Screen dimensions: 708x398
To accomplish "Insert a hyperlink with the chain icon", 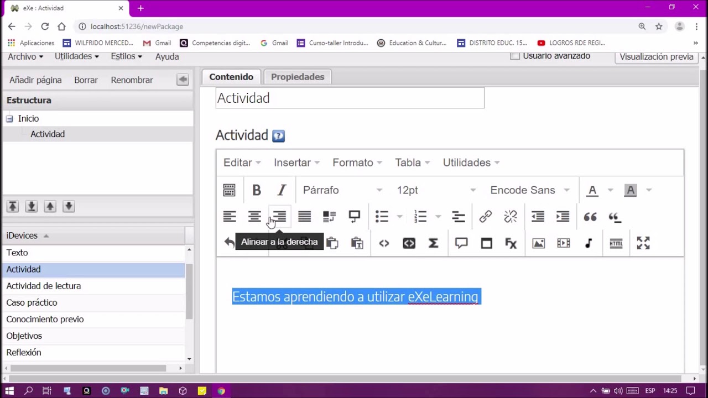I will point(485,217).
